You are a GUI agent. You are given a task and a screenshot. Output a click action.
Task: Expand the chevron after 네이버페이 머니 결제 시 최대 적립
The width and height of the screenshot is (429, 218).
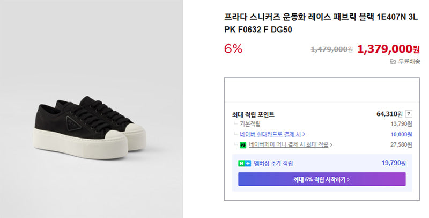(x=331, y=144)
